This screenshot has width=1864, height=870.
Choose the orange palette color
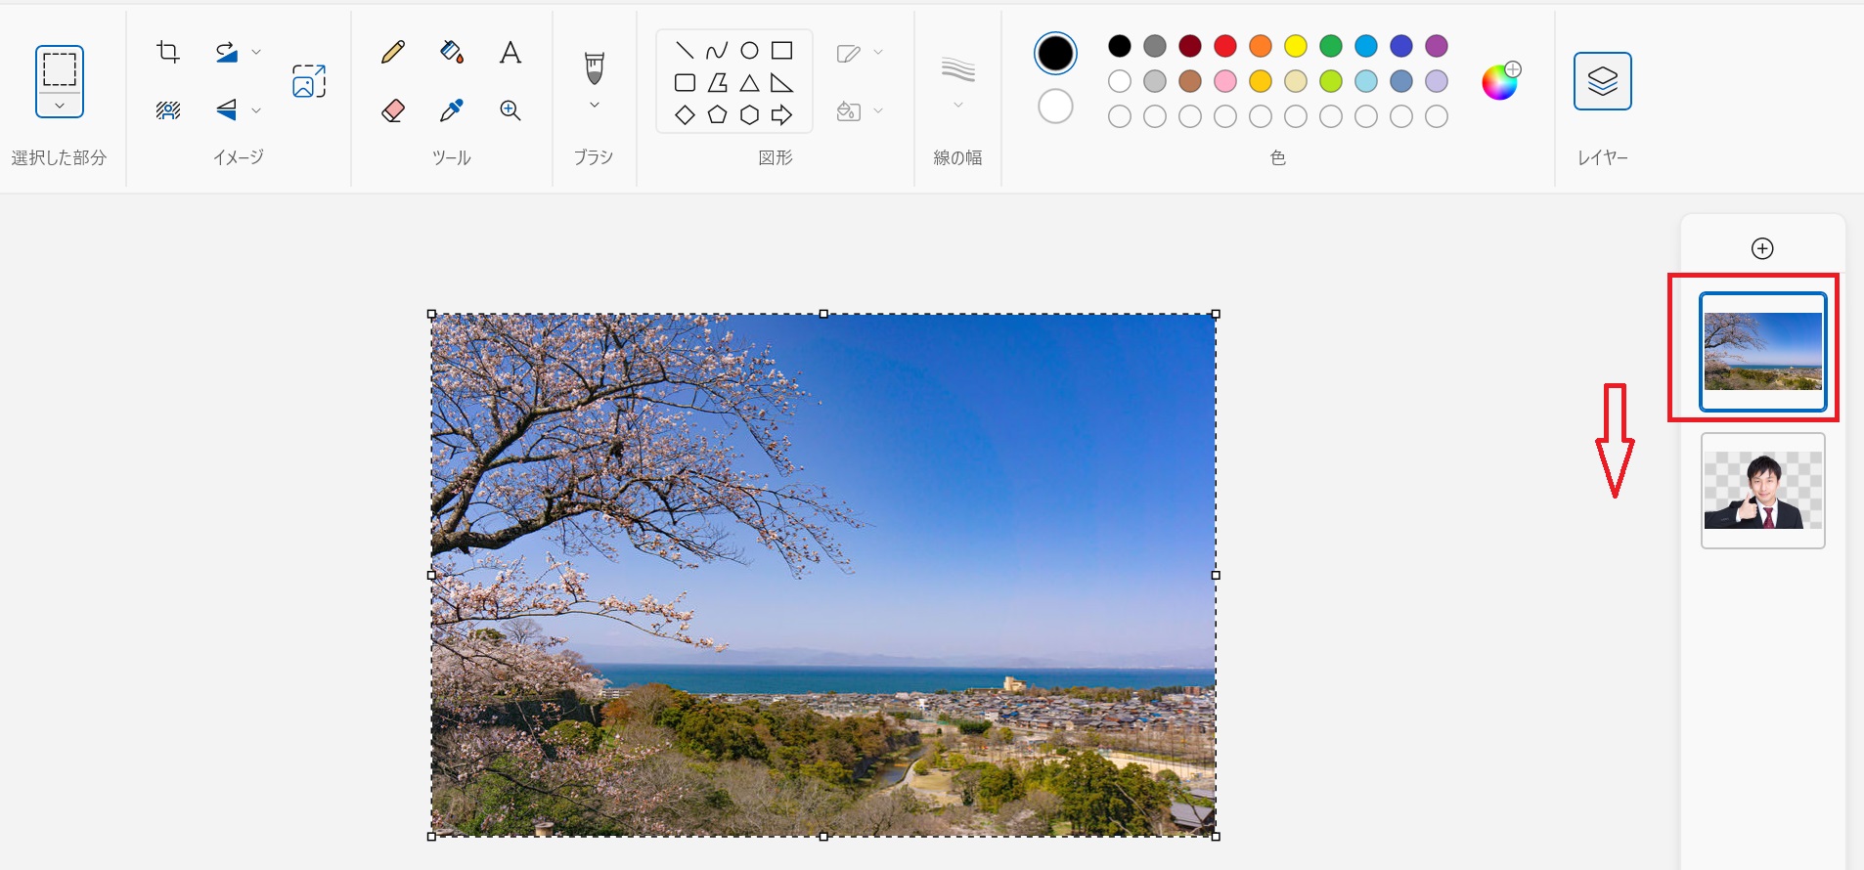click(x=1261, y=46)
